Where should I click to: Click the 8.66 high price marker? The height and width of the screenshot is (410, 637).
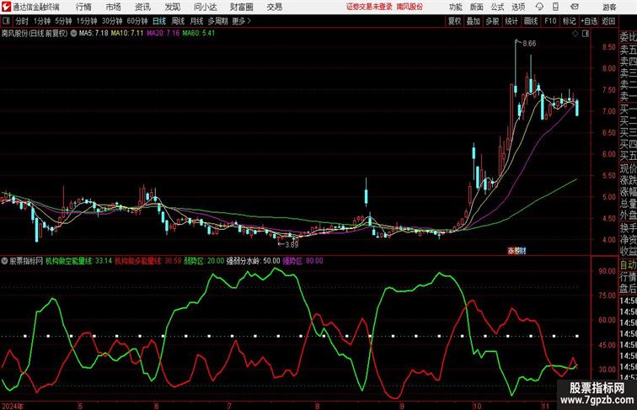(x=529, y=44)
